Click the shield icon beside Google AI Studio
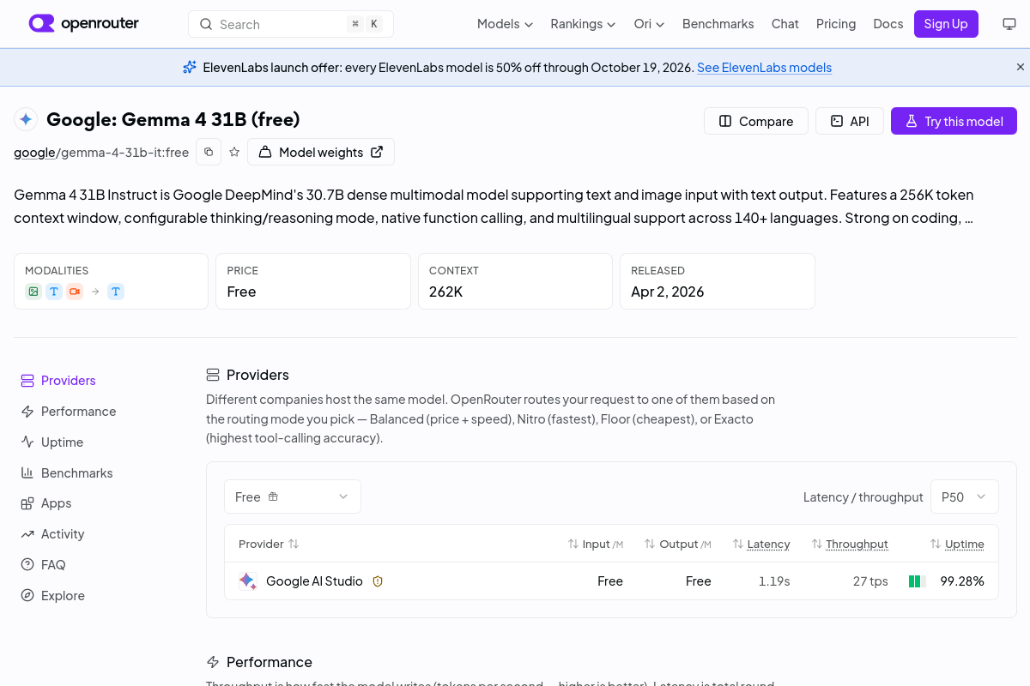 click(x=378, y=581)
